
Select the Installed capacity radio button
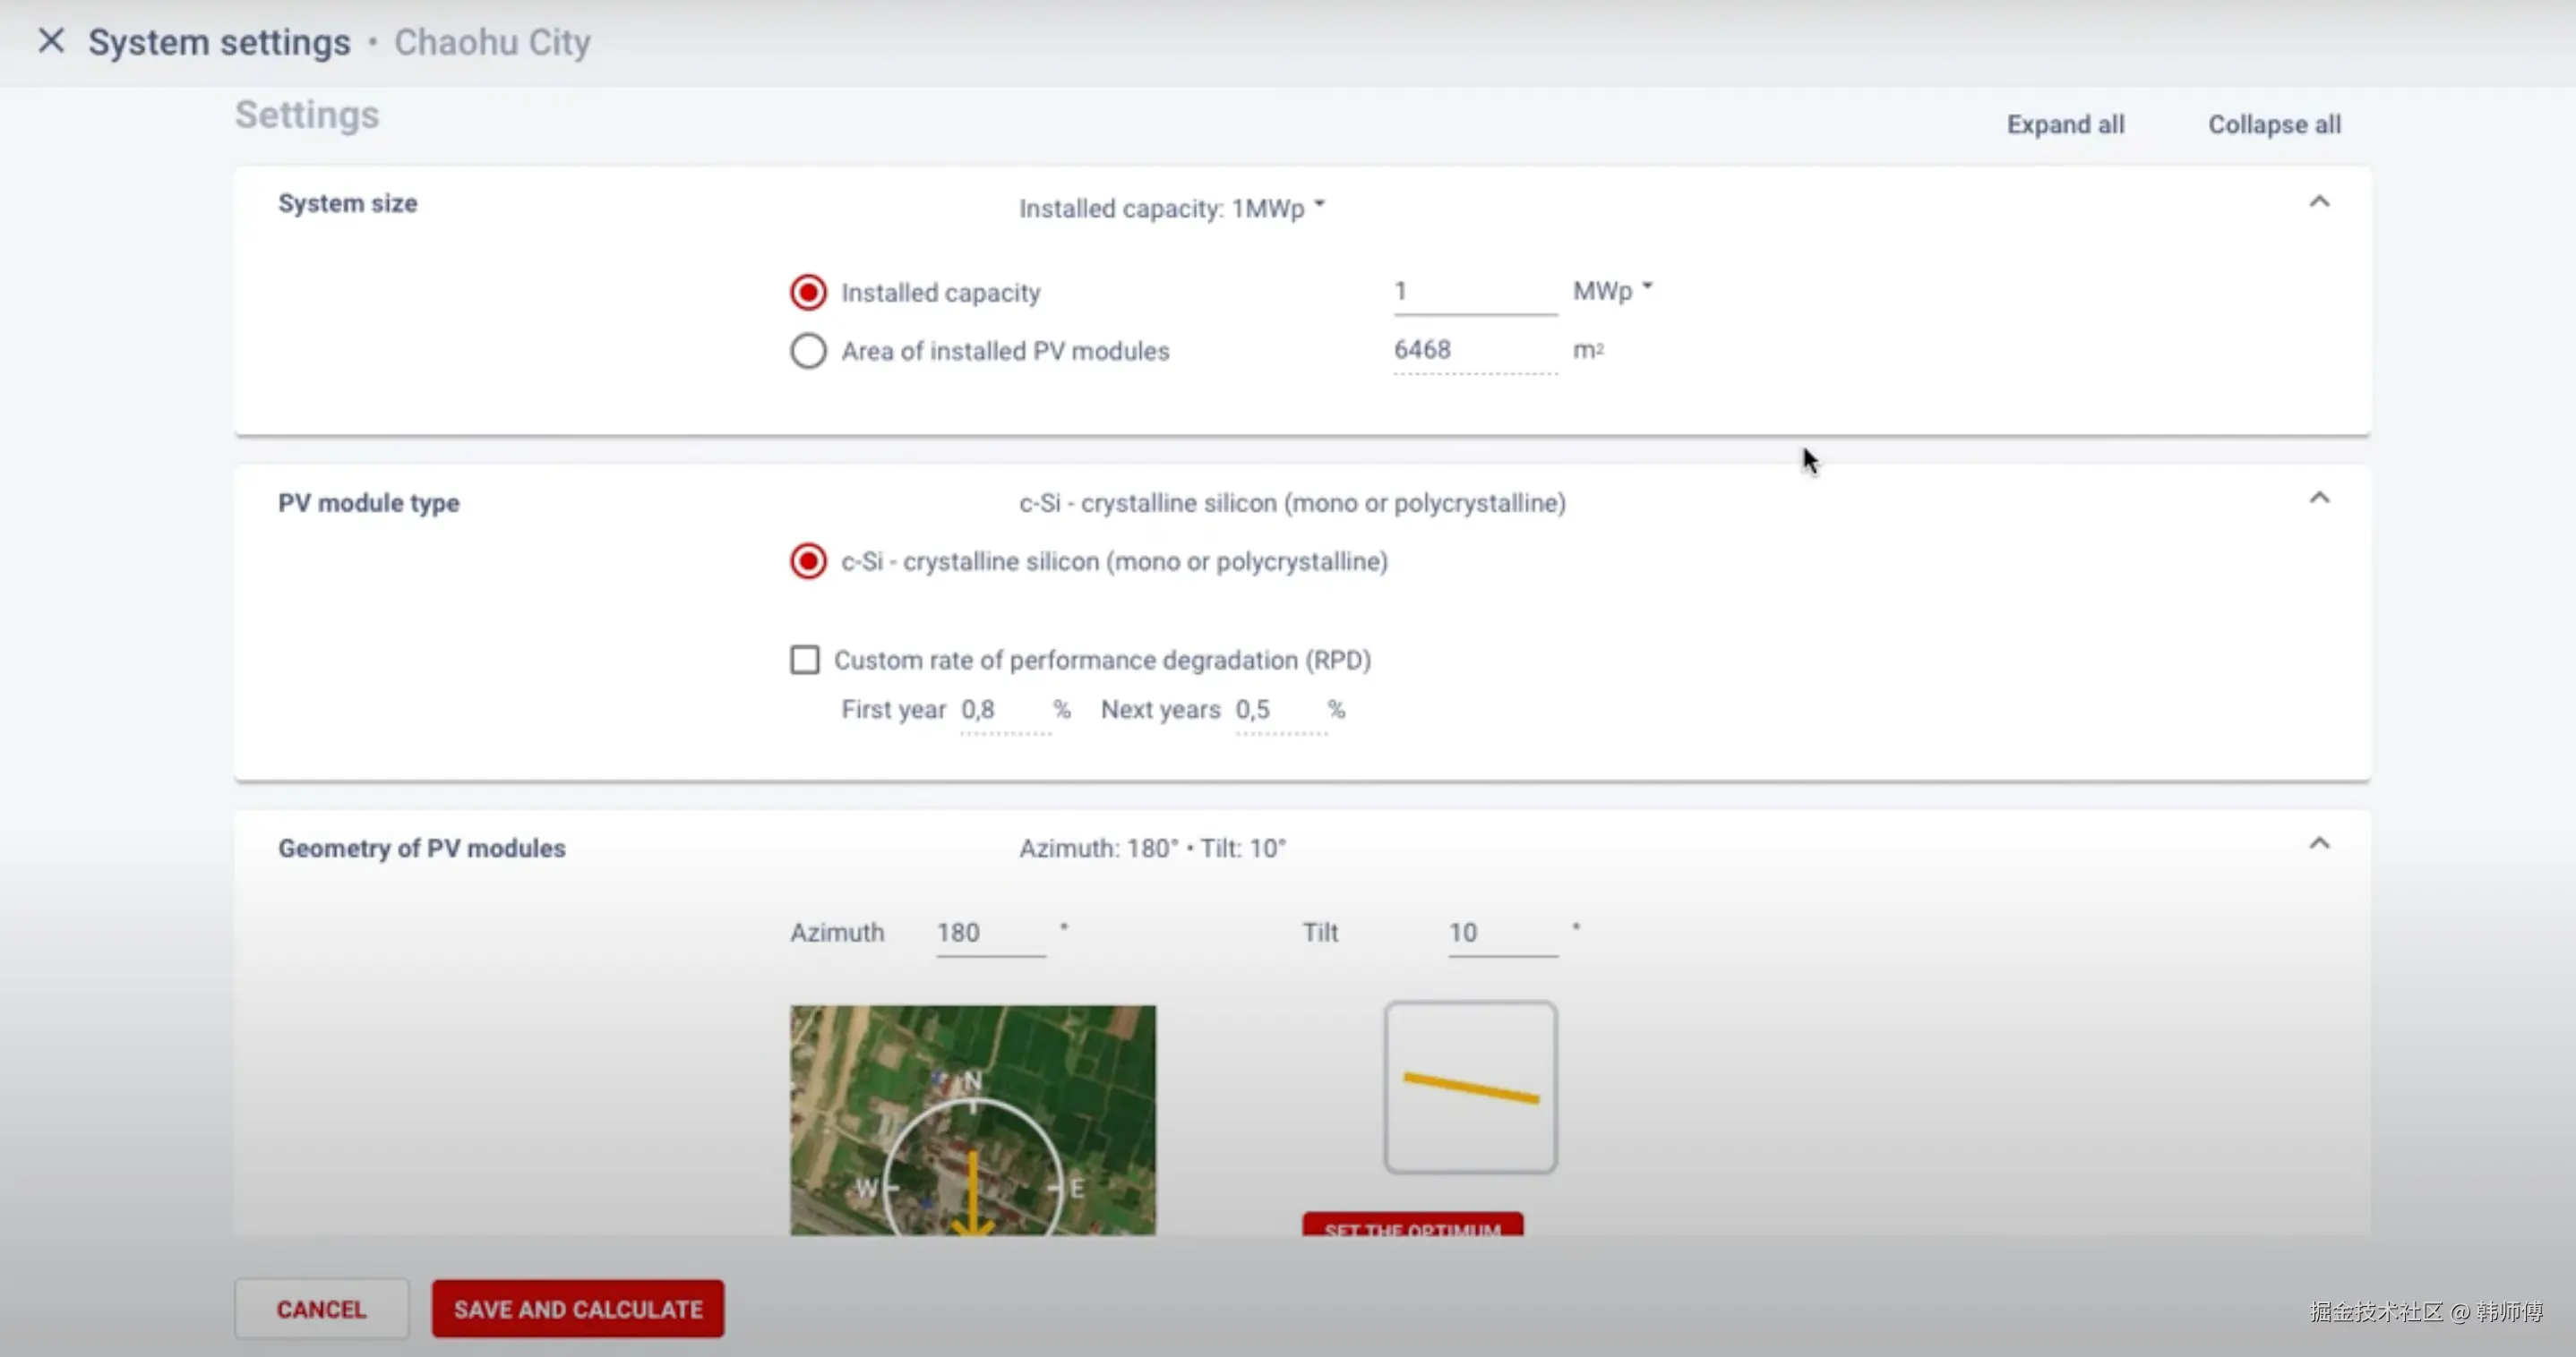808,293
